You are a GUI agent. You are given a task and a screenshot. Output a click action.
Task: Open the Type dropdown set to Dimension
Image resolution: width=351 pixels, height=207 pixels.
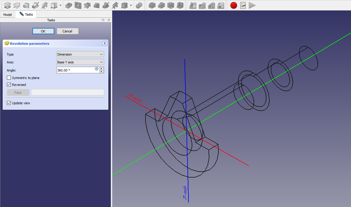80,54
